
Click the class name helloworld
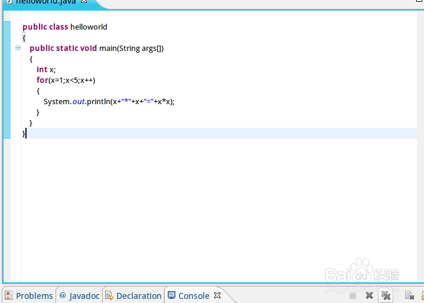click(89, 27)
